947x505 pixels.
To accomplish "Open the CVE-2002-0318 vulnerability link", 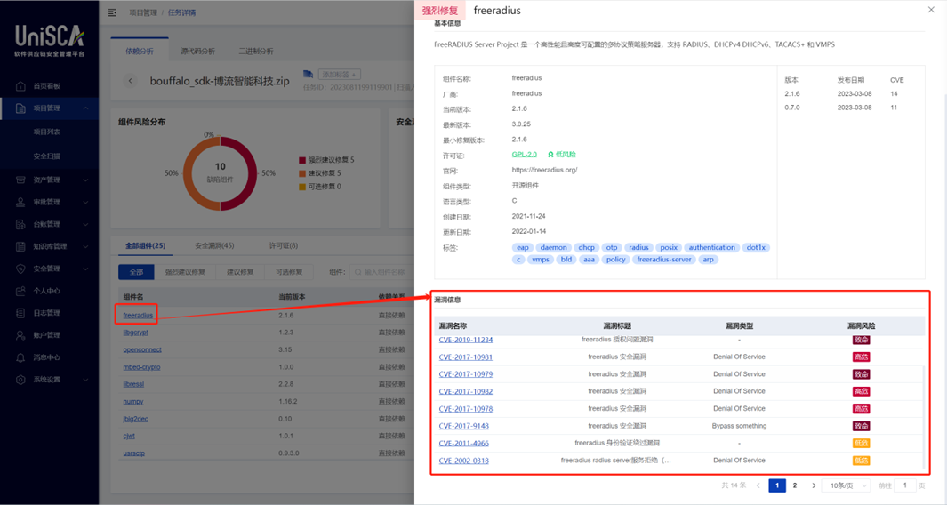I will tap(464, 461).
